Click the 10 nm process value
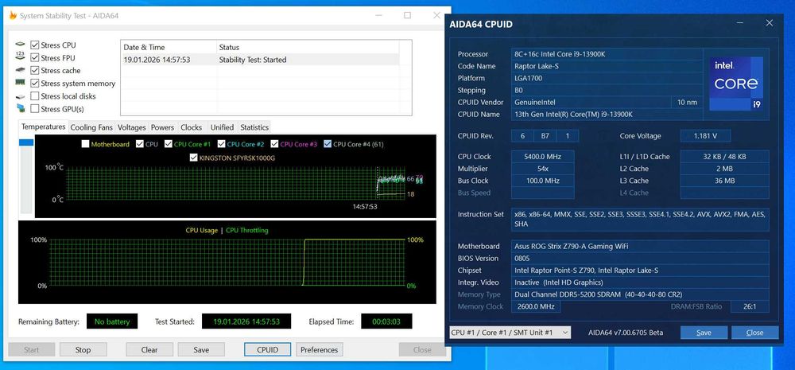This screenshot has width=795, height=370. pos(687,103)
